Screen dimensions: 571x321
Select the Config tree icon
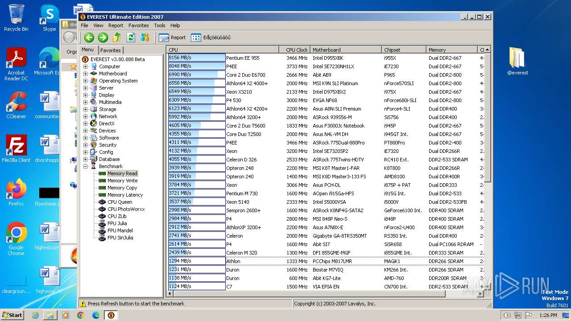tap(94, 152)
